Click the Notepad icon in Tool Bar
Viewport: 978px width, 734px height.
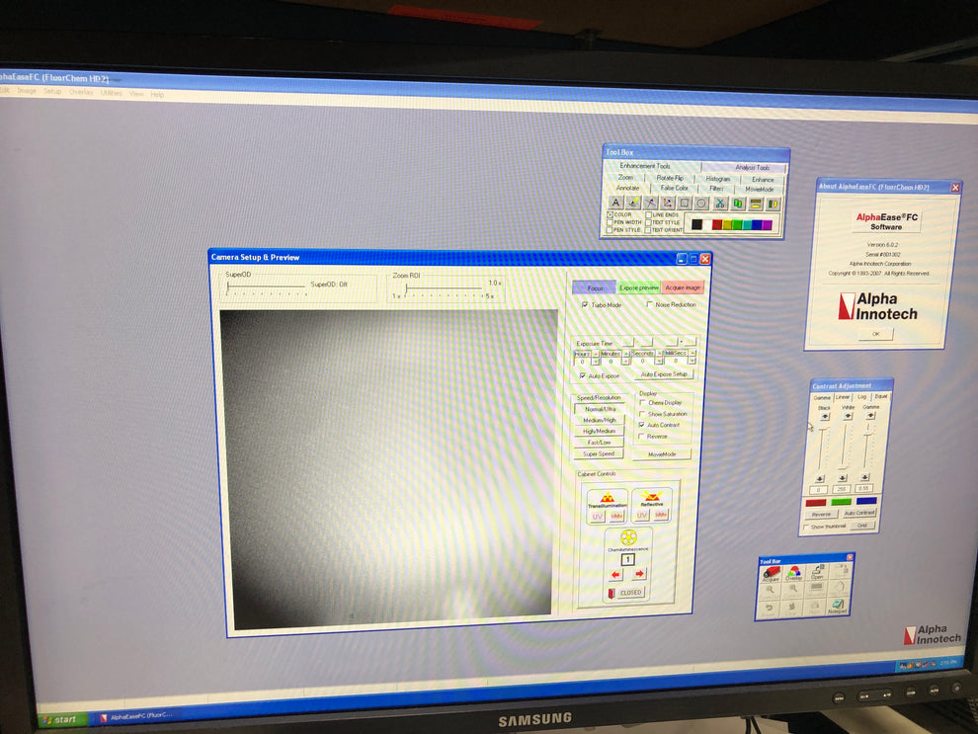click(x=838, y=607)
